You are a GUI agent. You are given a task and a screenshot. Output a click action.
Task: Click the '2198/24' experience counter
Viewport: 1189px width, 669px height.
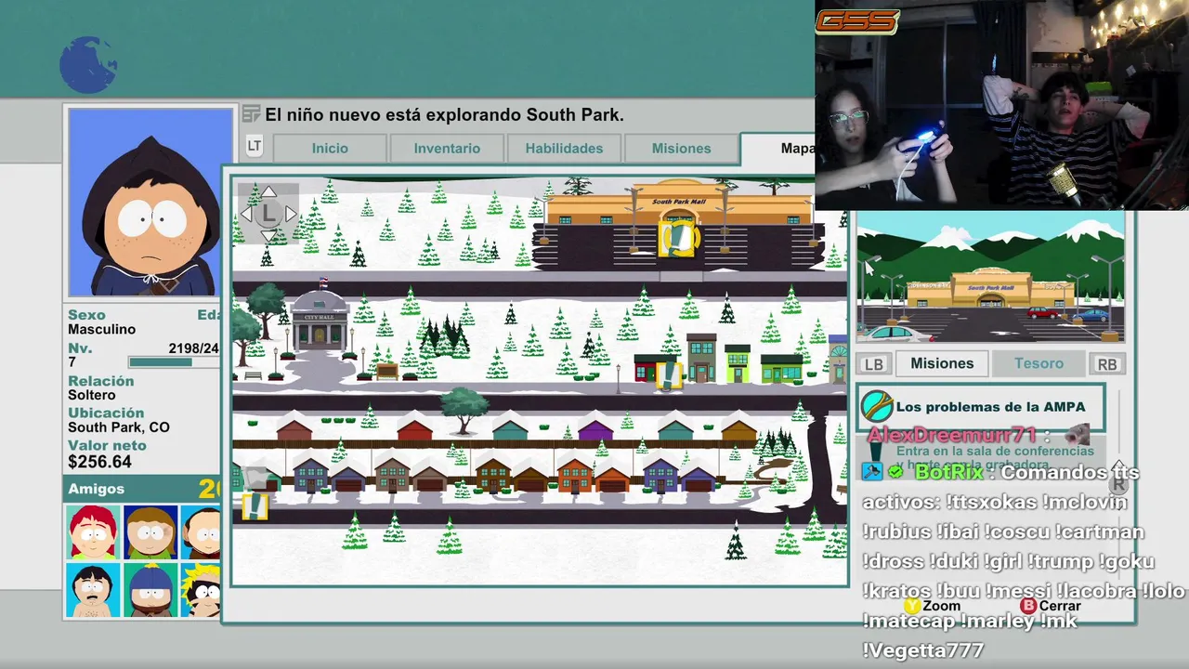click(x=193, y=348)
